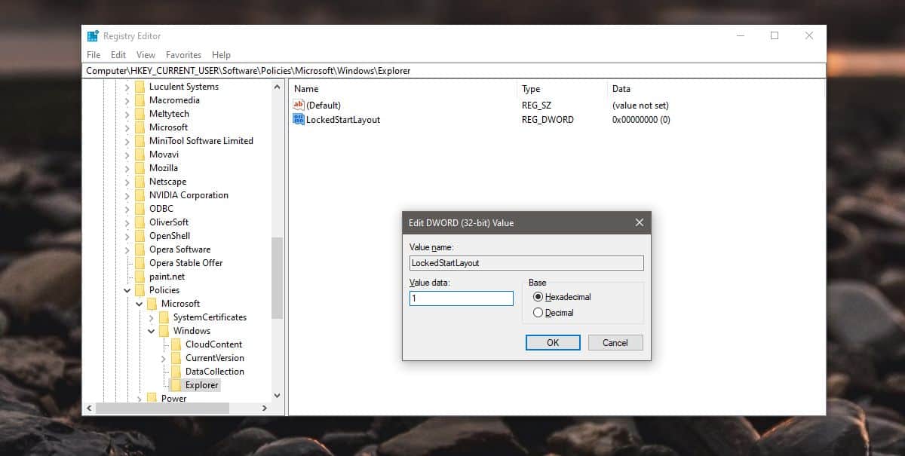Screen dimensions: 905x456
Task: Click the tree pane vertical scrollbar thumb
Action: pos(277,277)
